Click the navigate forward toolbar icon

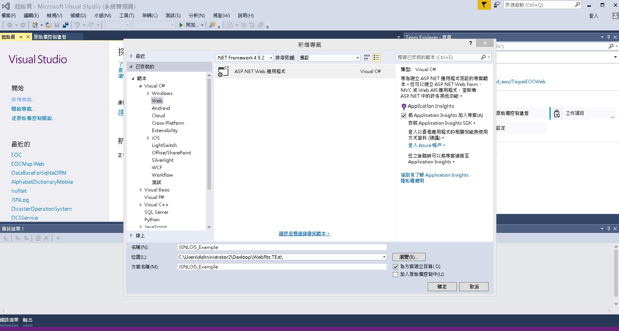tap(23, 25)
